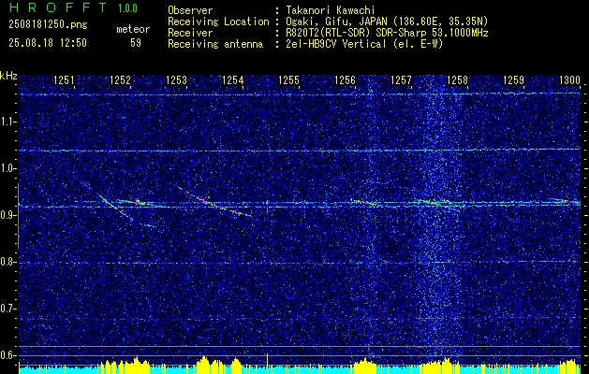Click the timestamp 25.08.18 12:50
Screen dimensions: 589x374
48,43
